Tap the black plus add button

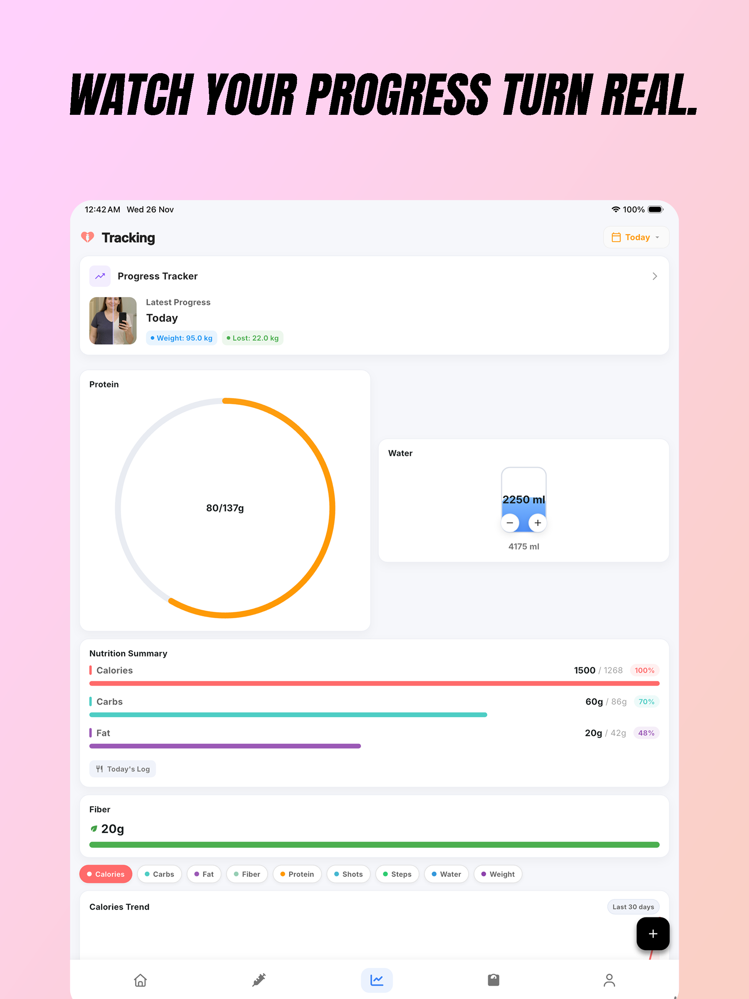[653, 934]
